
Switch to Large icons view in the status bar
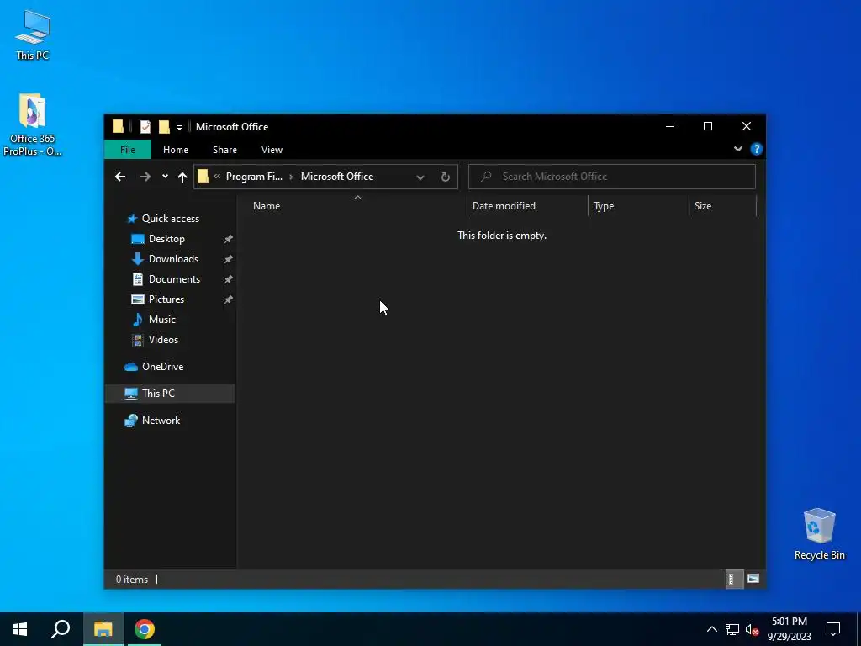[x=753, y=579]
